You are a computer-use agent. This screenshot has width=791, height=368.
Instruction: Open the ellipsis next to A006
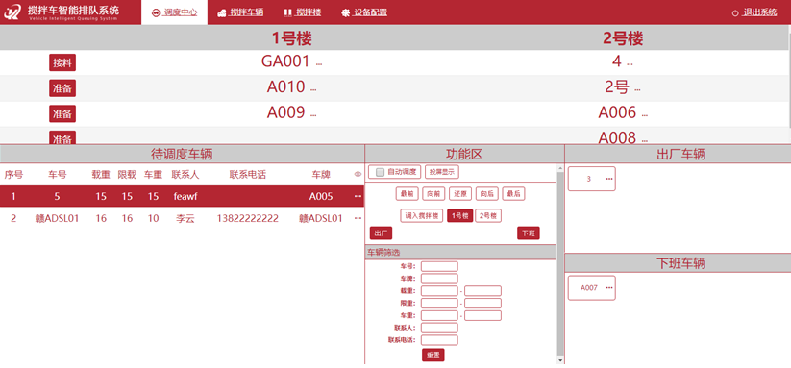click(x=644, y=116)
